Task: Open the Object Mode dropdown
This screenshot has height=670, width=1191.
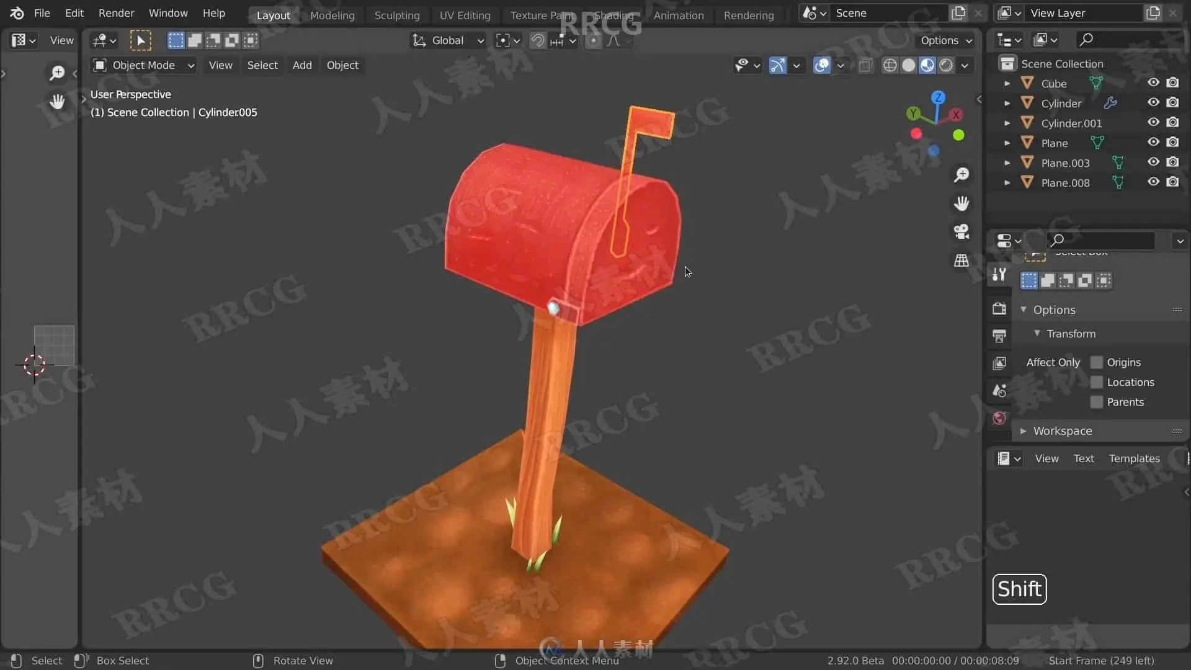Action: [x=143, y=65]
